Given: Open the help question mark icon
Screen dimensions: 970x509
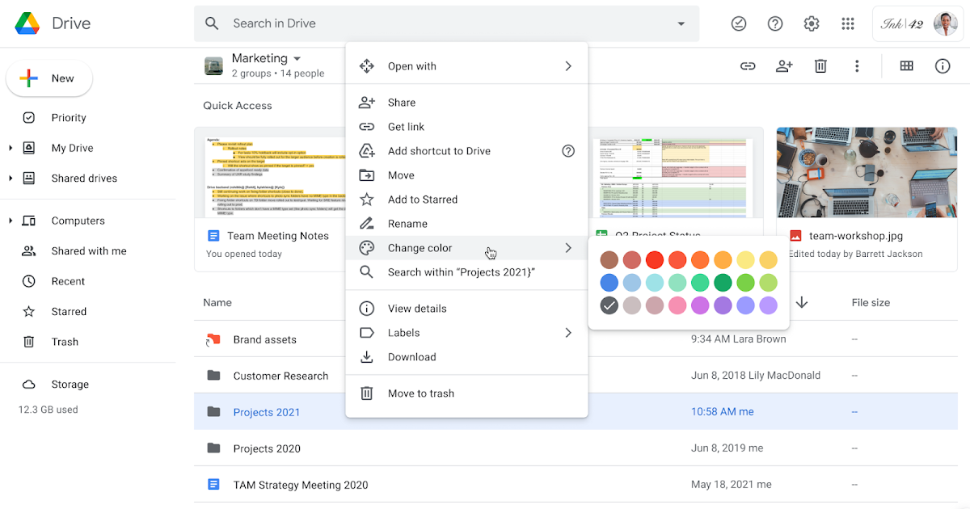Looking at the screenshot, I should pos(775,23).
